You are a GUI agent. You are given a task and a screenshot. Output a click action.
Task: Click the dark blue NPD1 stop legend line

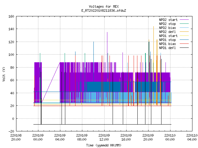point(184,40)
